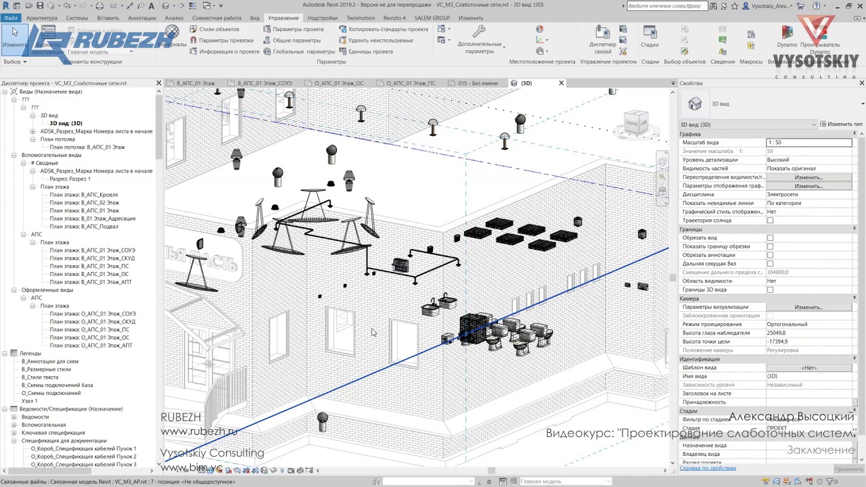The height and width of the screenshot is (487, 866).
Task: Click Изменить for visibility/graphics overrides
Action: (808, 177)
